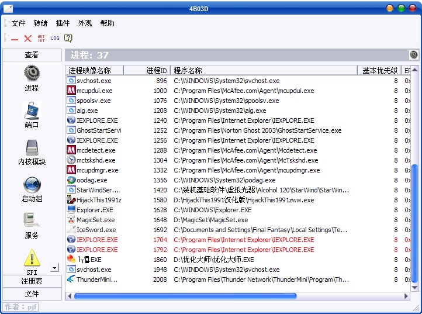Select PID 1208 cell for alg.exe
The width and height of the screenshot is (422, 314).
(160, 111)
